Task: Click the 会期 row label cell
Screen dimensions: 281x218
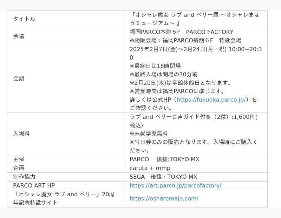Action: pos(65,79)
